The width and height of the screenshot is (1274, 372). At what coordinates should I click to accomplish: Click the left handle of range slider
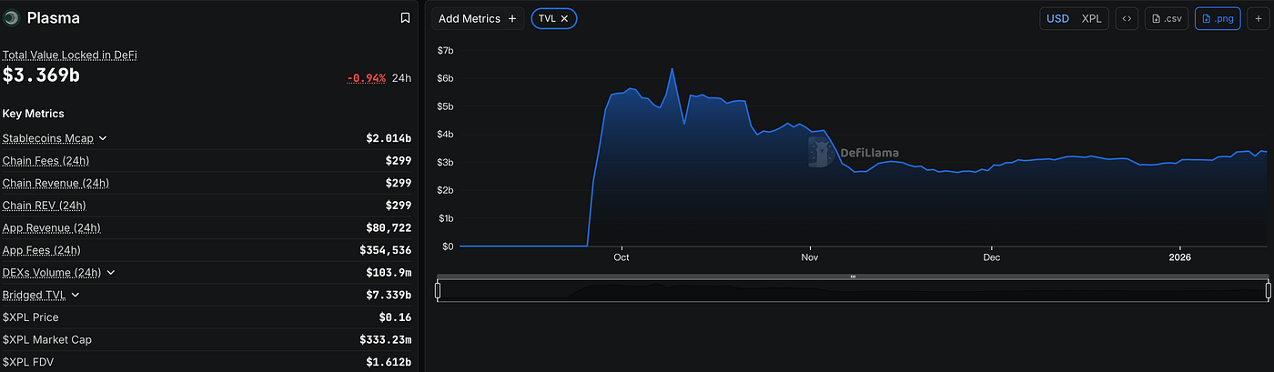click(x=438, y=291)
